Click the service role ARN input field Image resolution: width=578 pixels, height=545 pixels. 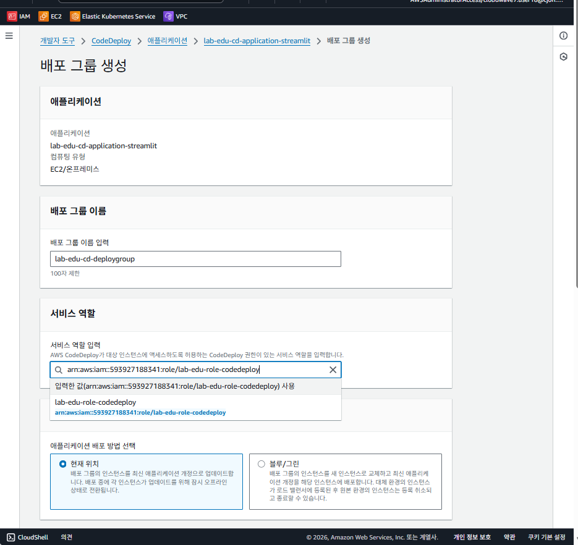(x=195, y=370)
